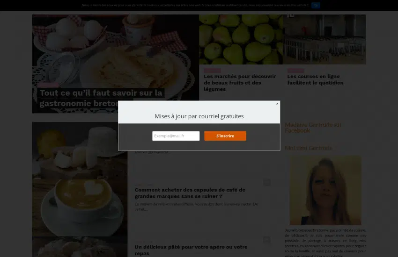Close the newsletter popup with the X

point(277,104)
